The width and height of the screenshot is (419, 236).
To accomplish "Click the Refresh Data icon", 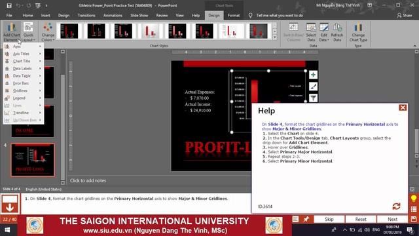I will click(337, 32).
